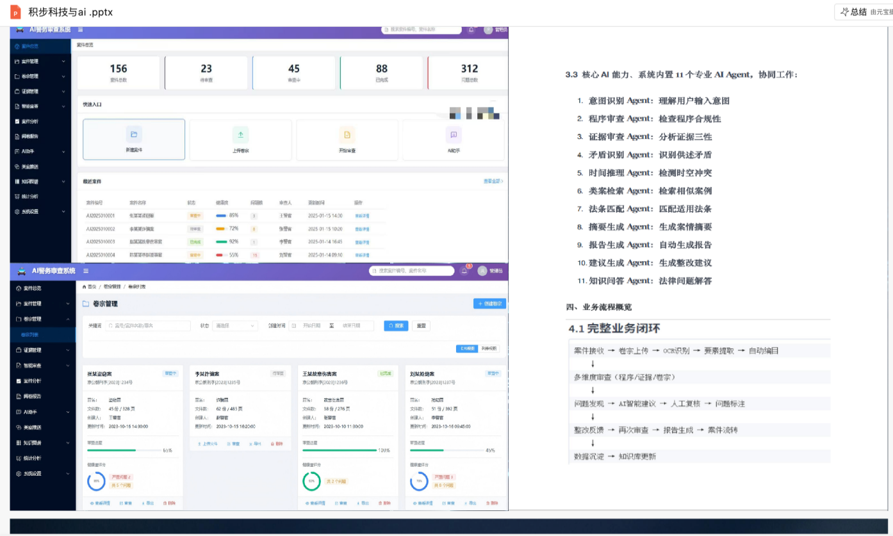The image size is (893, 536).
Task: Click the 首页 home icon in breadcrumb
Action: coord(84,286)
